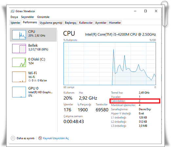Image resolution: width=171 pixels, height=147 pixels.
Task: Click the main CPU usage graph
Action: (110, 64)
